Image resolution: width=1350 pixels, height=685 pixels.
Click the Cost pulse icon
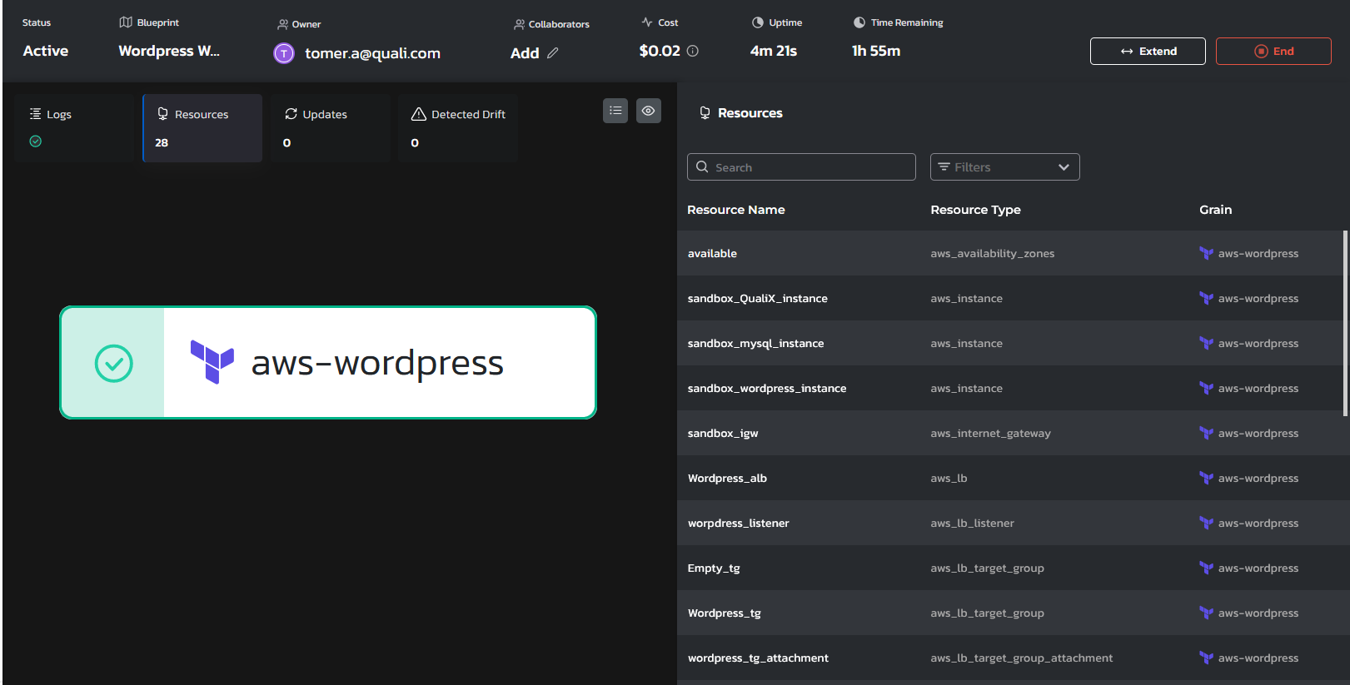pyautogui.click(x=647, y=22)
